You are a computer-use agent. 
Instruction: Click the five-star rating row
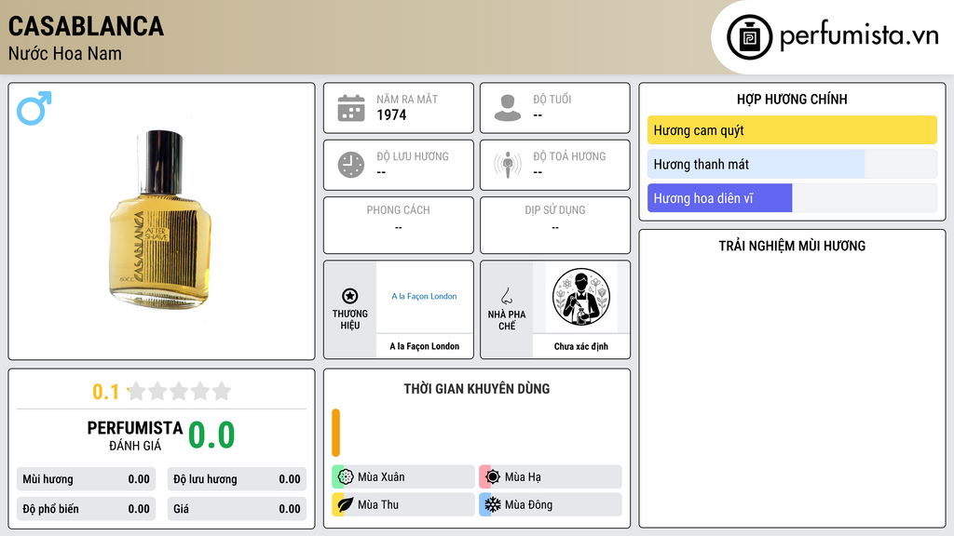179,392
